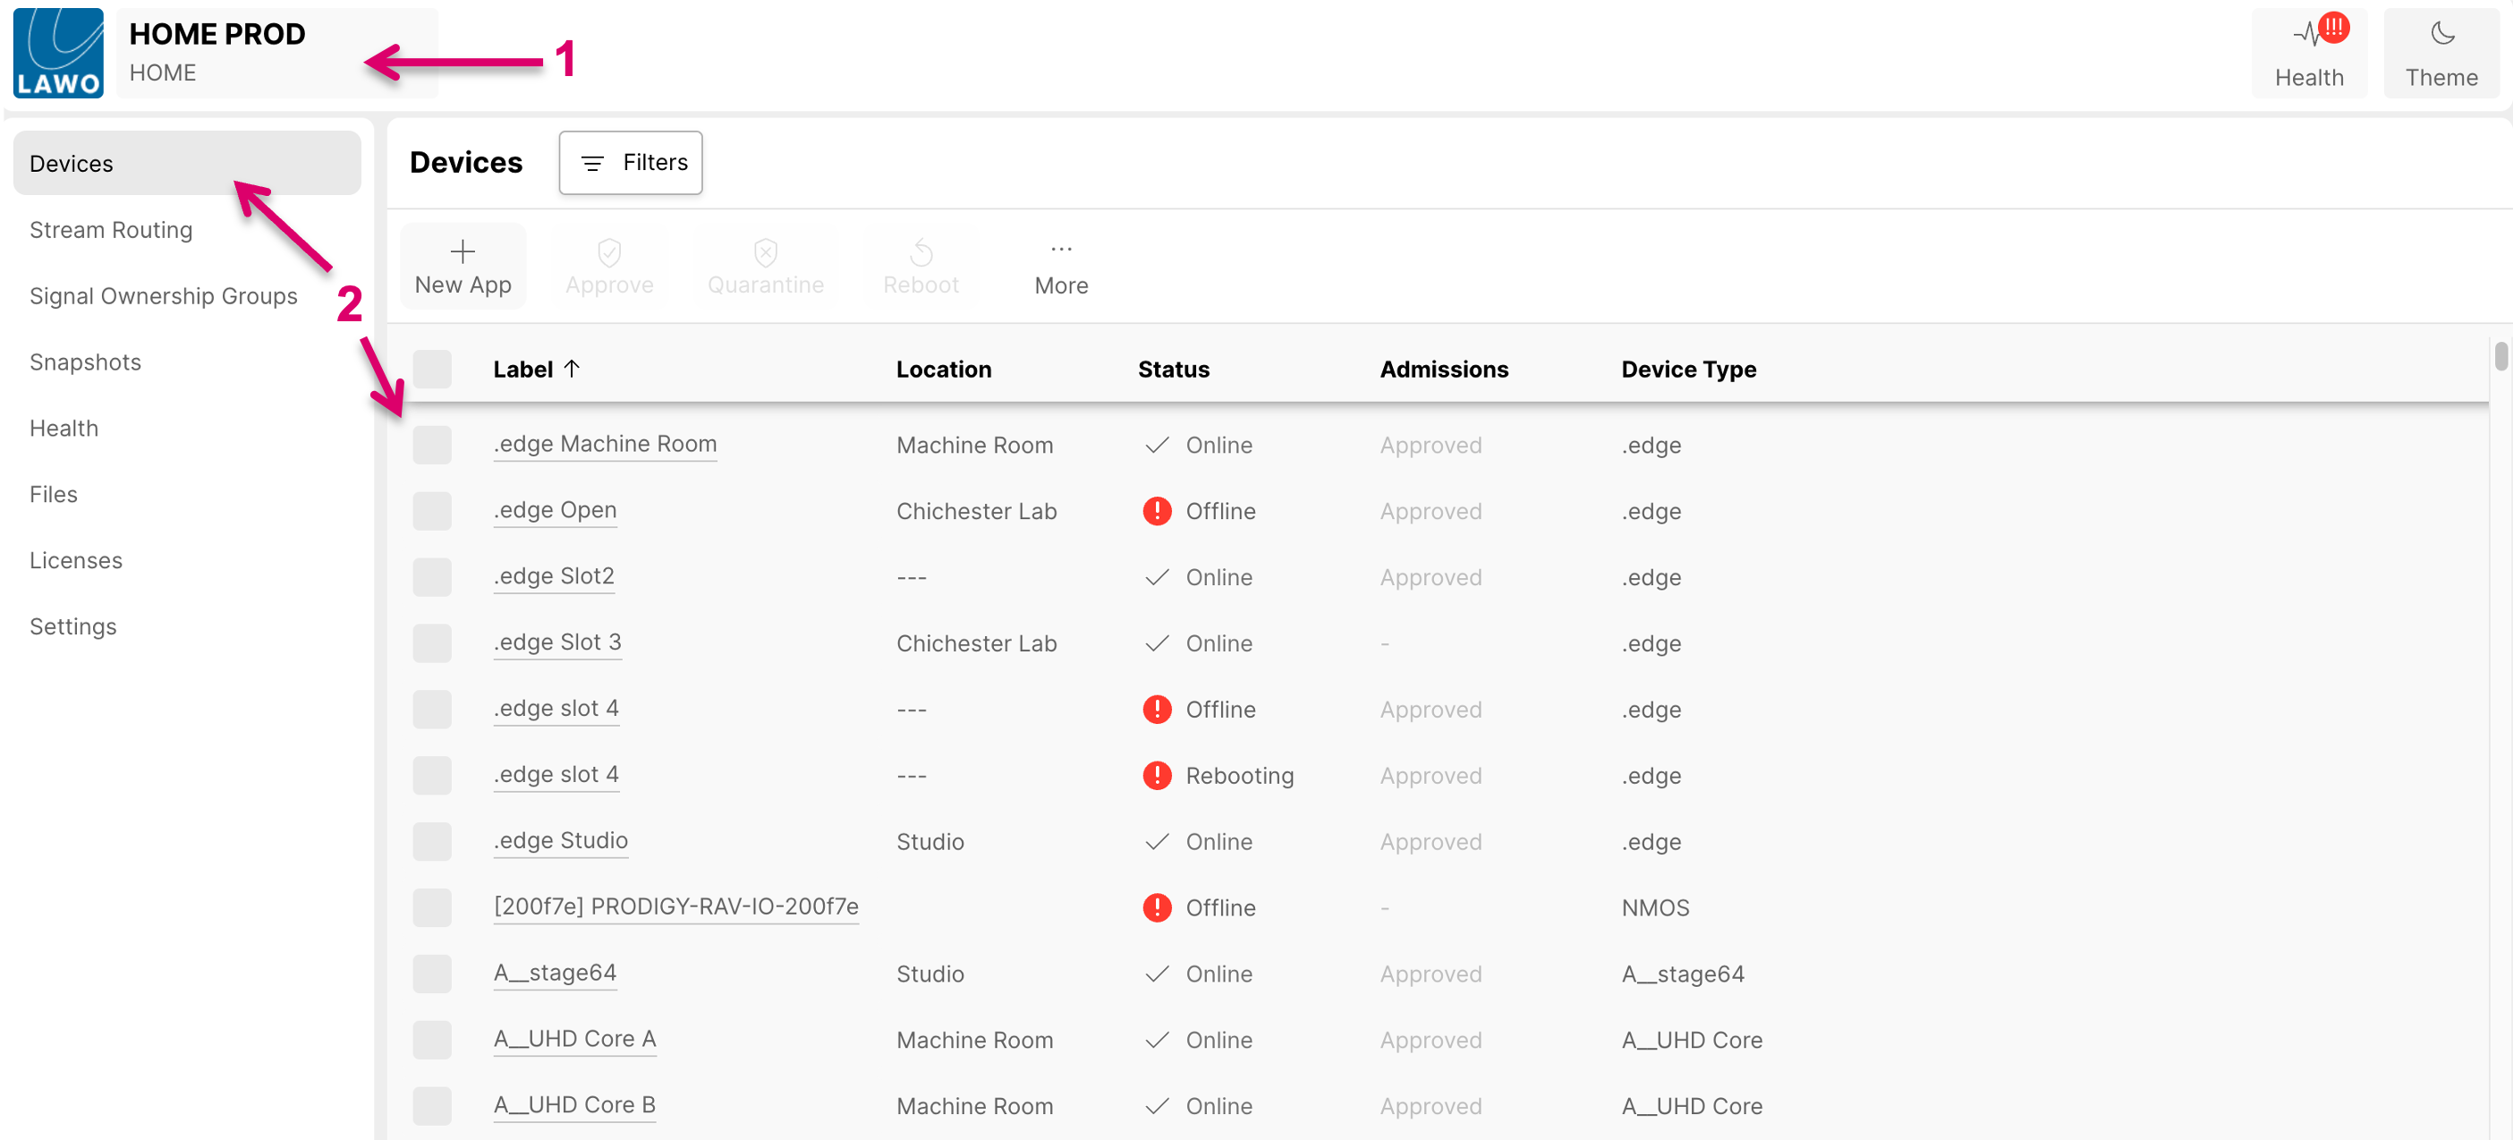The width and height of the screenshot is (2513, 1140).
Task: Click the Quarantine icon
Action: [x=765, y=253]
